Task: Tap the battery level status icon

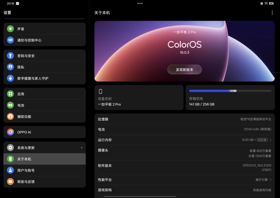Action: click(x=271, y=4)
